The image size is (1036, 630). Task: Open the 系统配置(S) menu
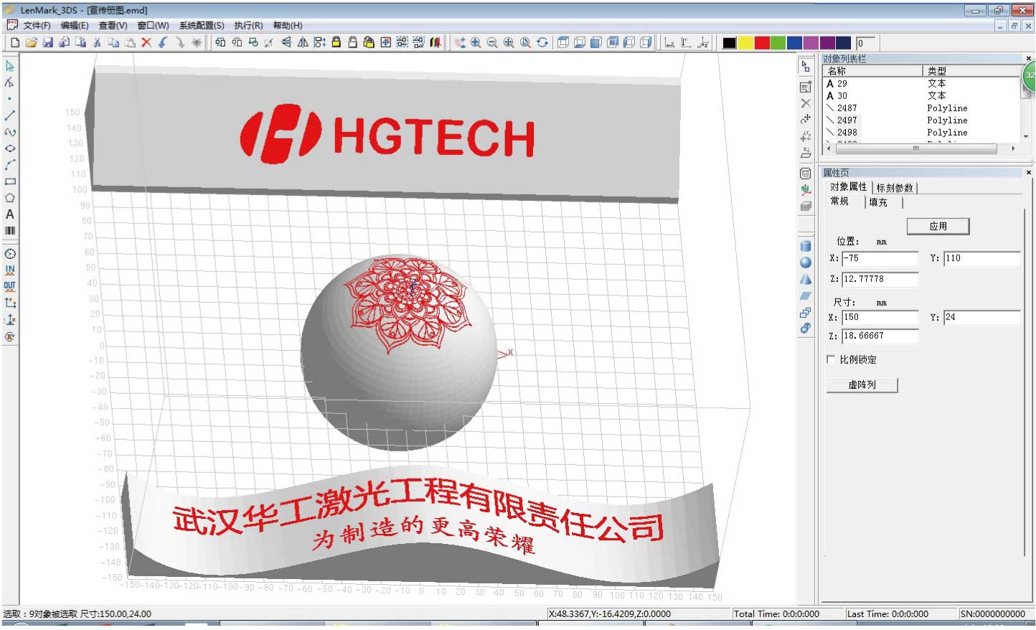202,25
